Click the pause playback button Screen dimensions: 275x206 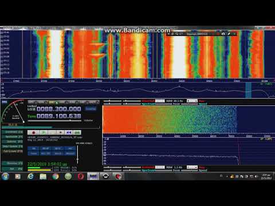point(52,132)
